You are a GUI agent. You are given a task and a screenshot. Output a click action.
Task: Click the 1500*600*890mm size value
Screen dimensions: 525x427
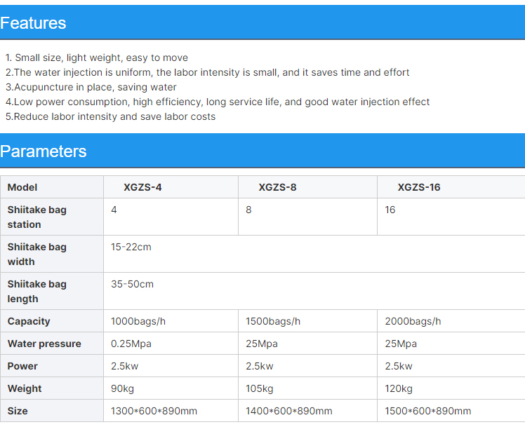point(428,411)
